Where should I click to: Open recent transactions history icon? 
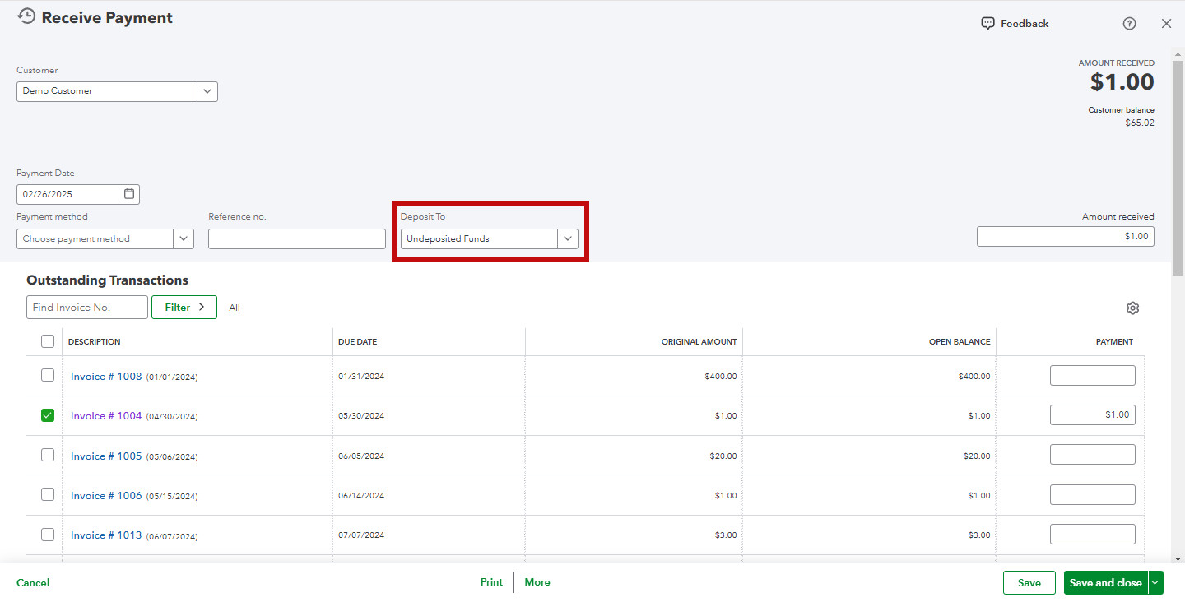coord(26,16)
